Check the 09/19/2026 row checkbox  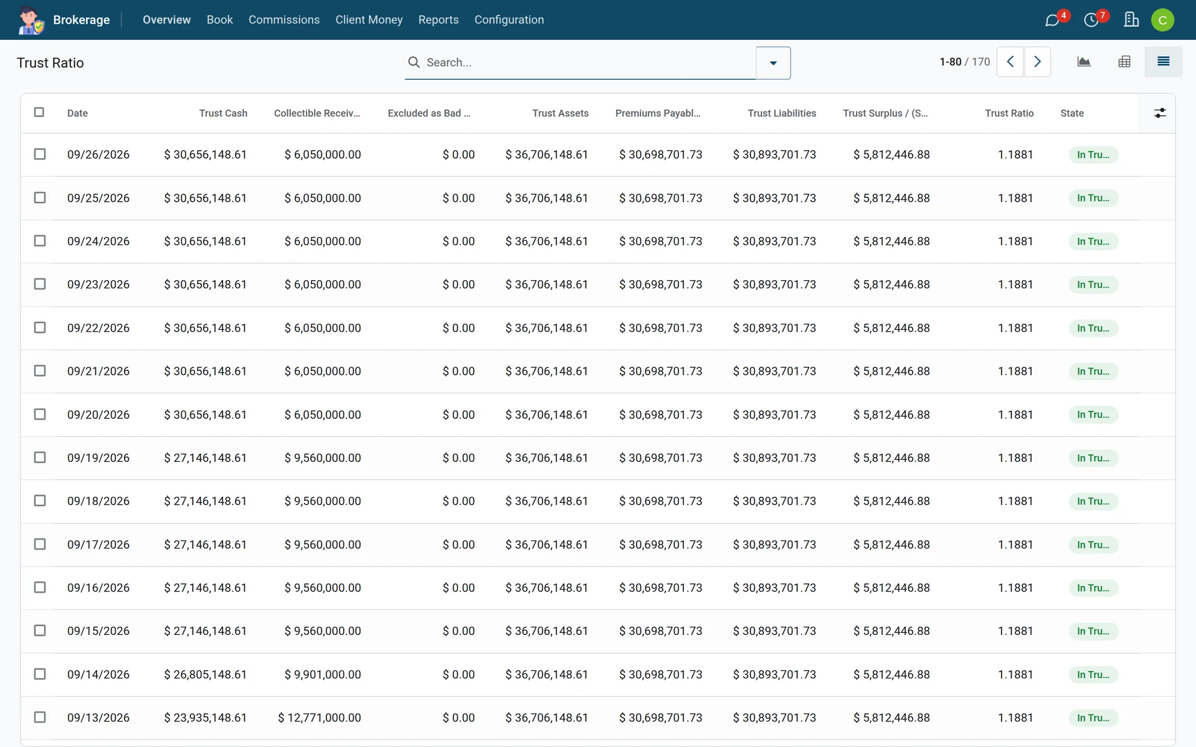pyautogui.click(x=40, y=457)
